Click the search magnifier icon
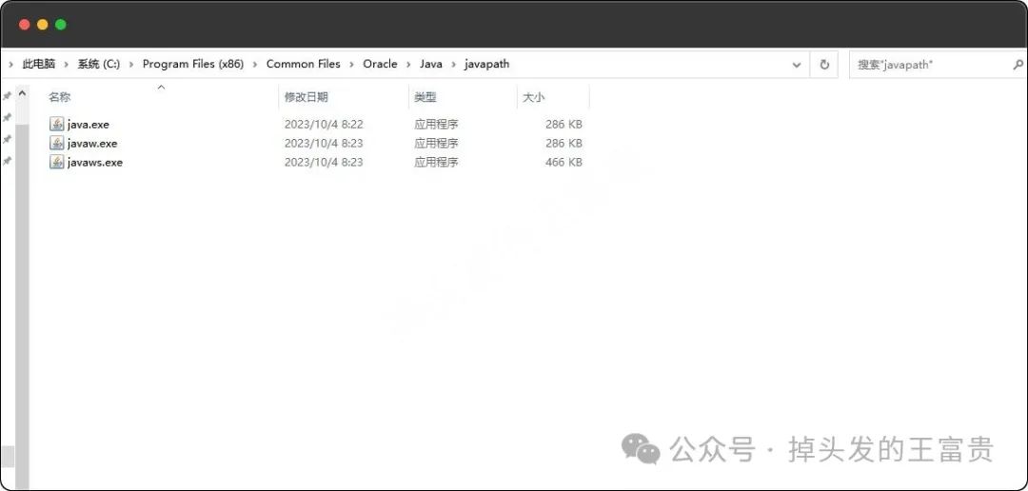 point(1018,65)
